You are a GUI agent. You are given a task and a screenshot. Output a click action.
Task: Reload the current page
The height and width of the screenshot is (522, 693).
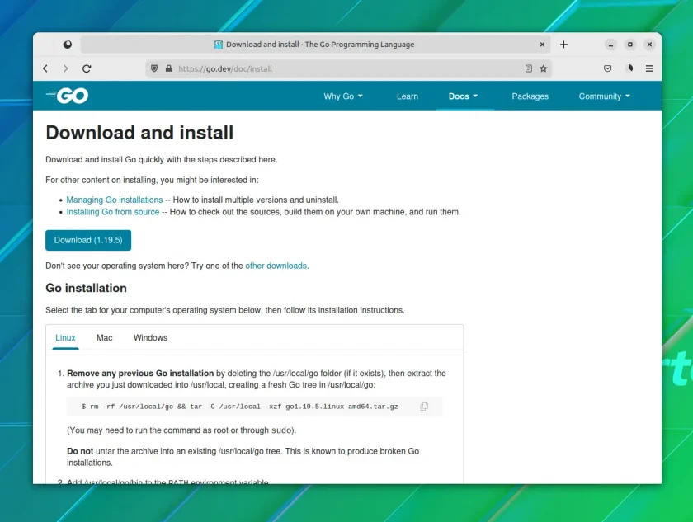tap(87, 68)
